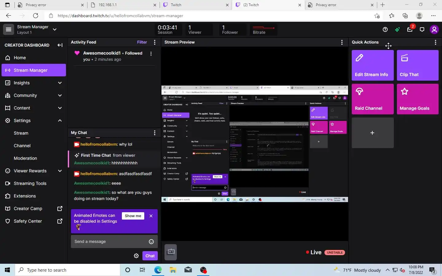
Task: Click Edit Stream Info quick action tile
Action: [x=373, y=65]
